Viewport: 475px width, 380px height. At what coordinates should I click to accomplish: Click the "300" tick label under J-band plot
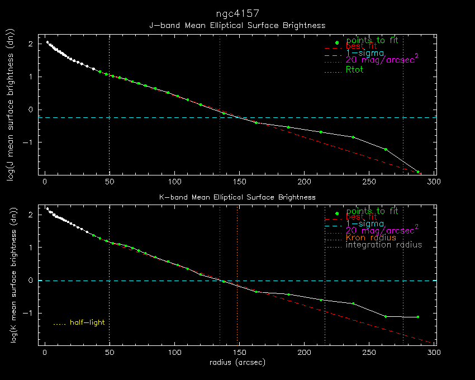pos(434,182)
